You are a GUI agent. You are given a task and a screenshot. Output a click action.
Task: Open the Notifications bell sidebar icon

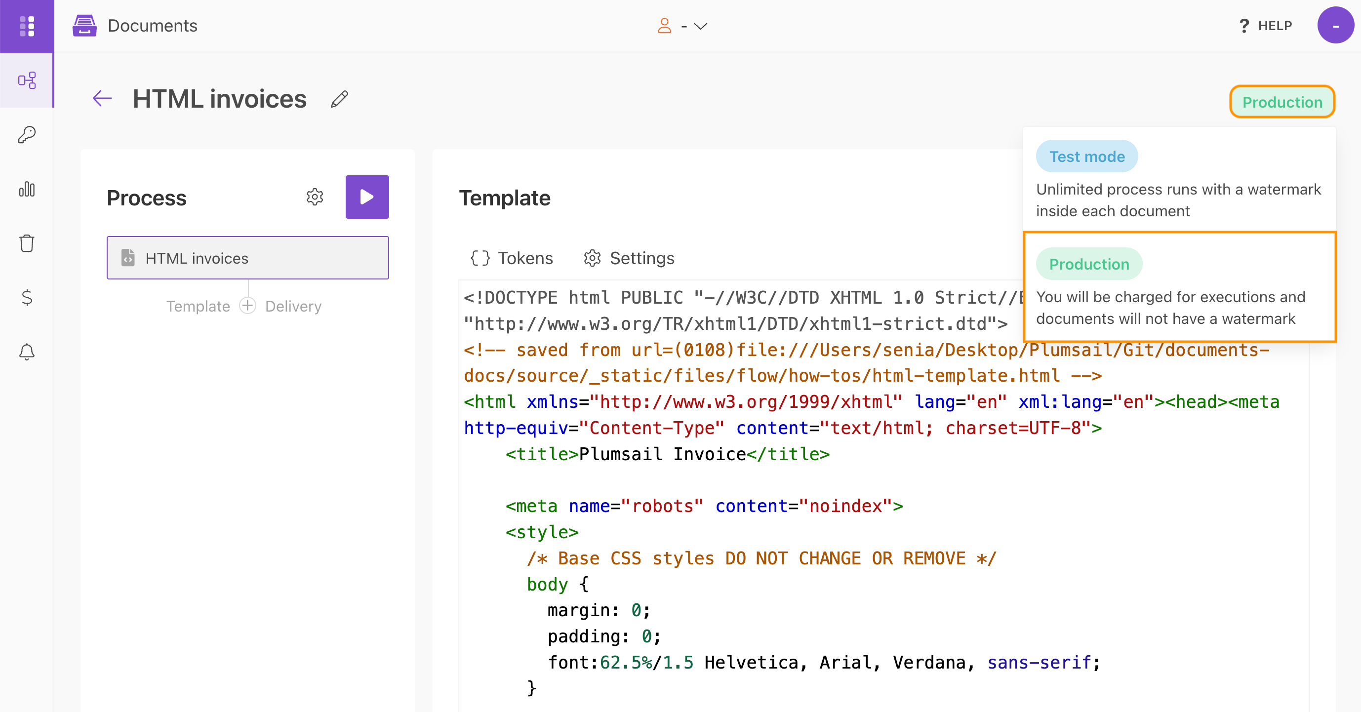27,352
